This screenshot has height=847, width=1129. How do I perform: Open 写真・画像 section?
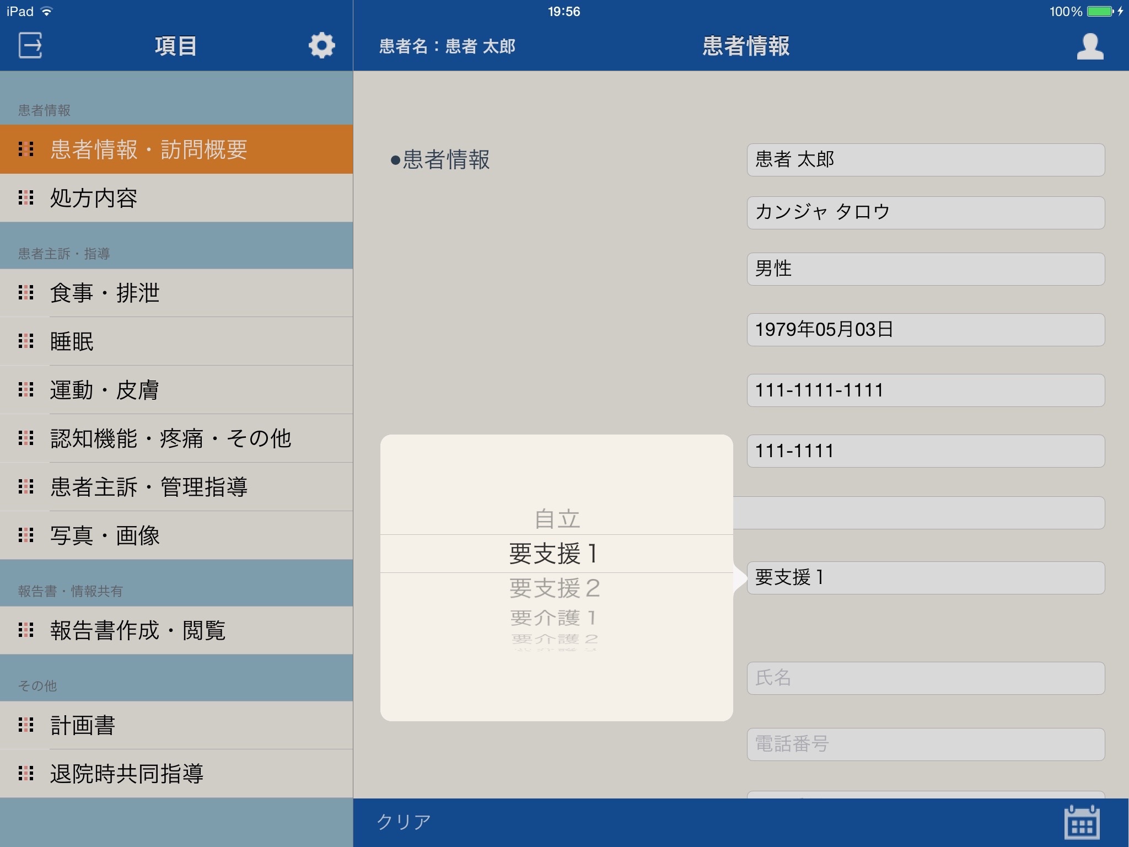176,535
